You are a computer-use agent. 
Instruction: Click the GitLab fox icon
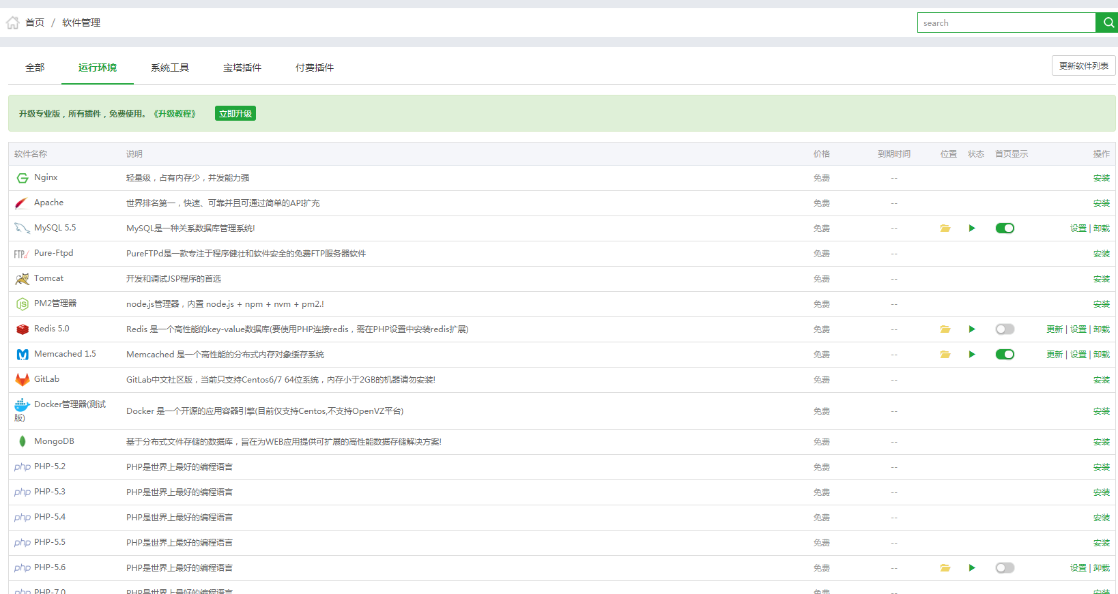click(23, 380)
